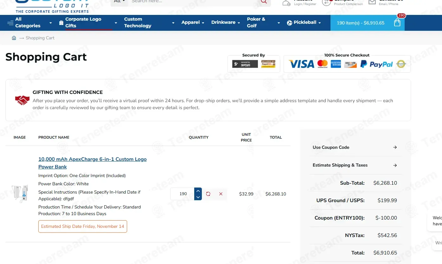The width and height of the screenshot is (442, 264).
Task: Expand the Use Coupon Code section
Action: 355,147
